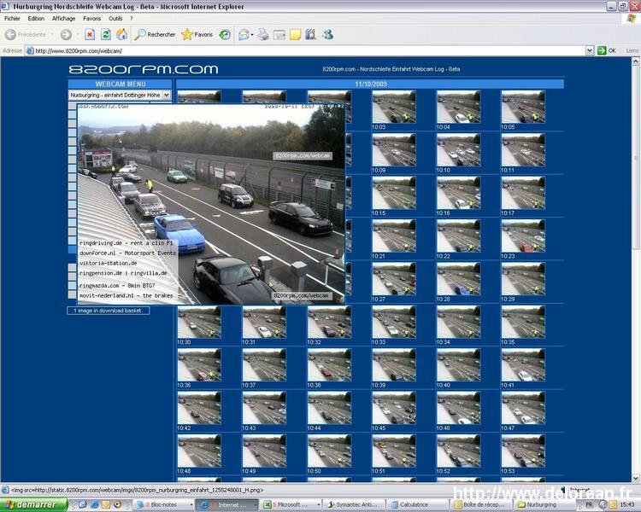Open the yellow Discuss note icon

click(295, 35)
